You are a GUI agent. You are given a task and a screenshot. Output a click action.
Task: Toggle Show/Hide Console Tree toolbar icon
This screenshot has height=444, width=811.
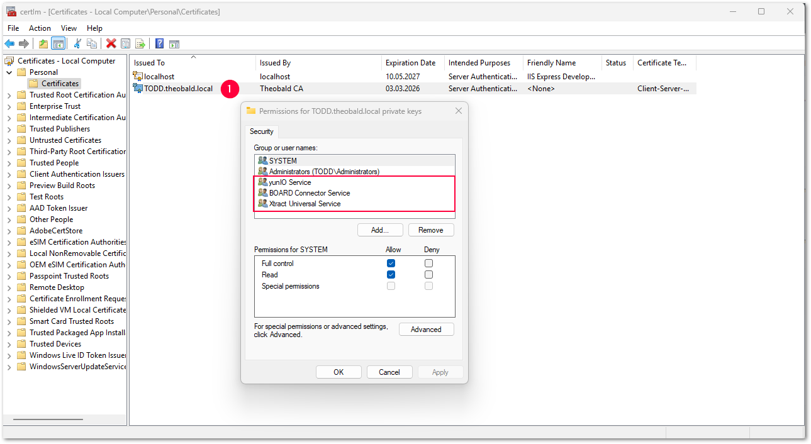[x=58, y=43]
